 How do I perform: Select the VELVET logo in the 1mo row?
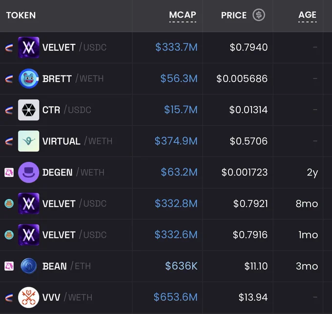point(29,235)
